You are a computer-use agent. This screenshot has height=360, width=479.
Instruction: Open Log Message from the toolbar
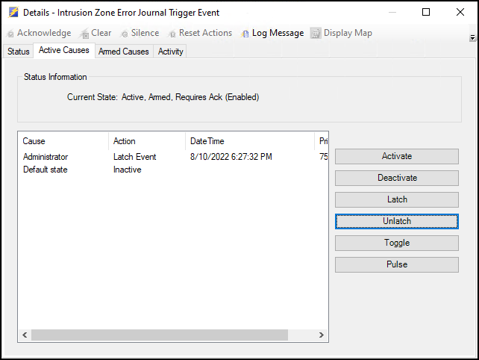(x=272, y=33)
